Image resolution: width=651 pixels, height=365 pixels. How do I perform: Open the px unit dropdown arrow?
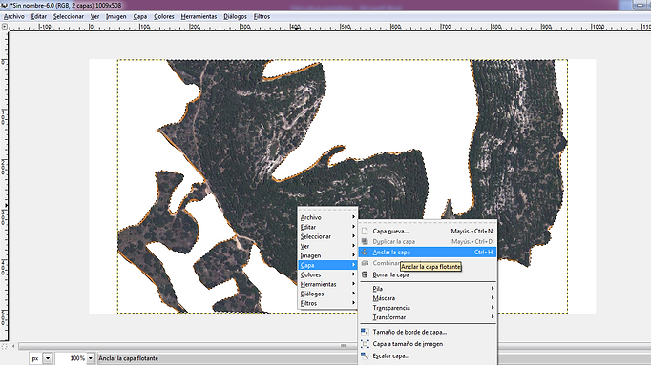[x=48, y=358]
